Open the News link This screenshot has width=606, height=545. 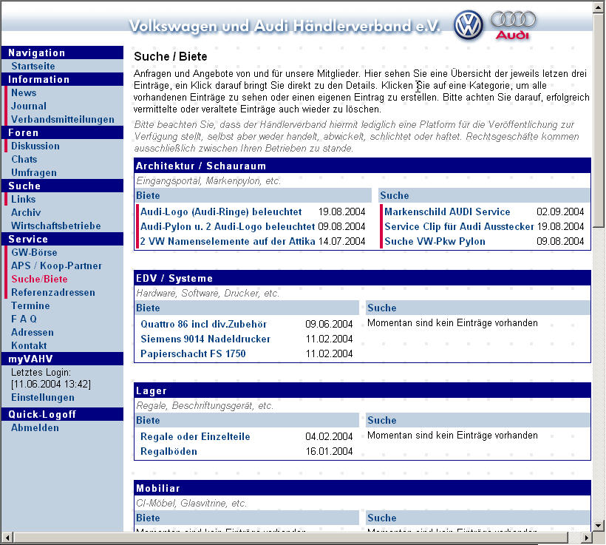24,93
